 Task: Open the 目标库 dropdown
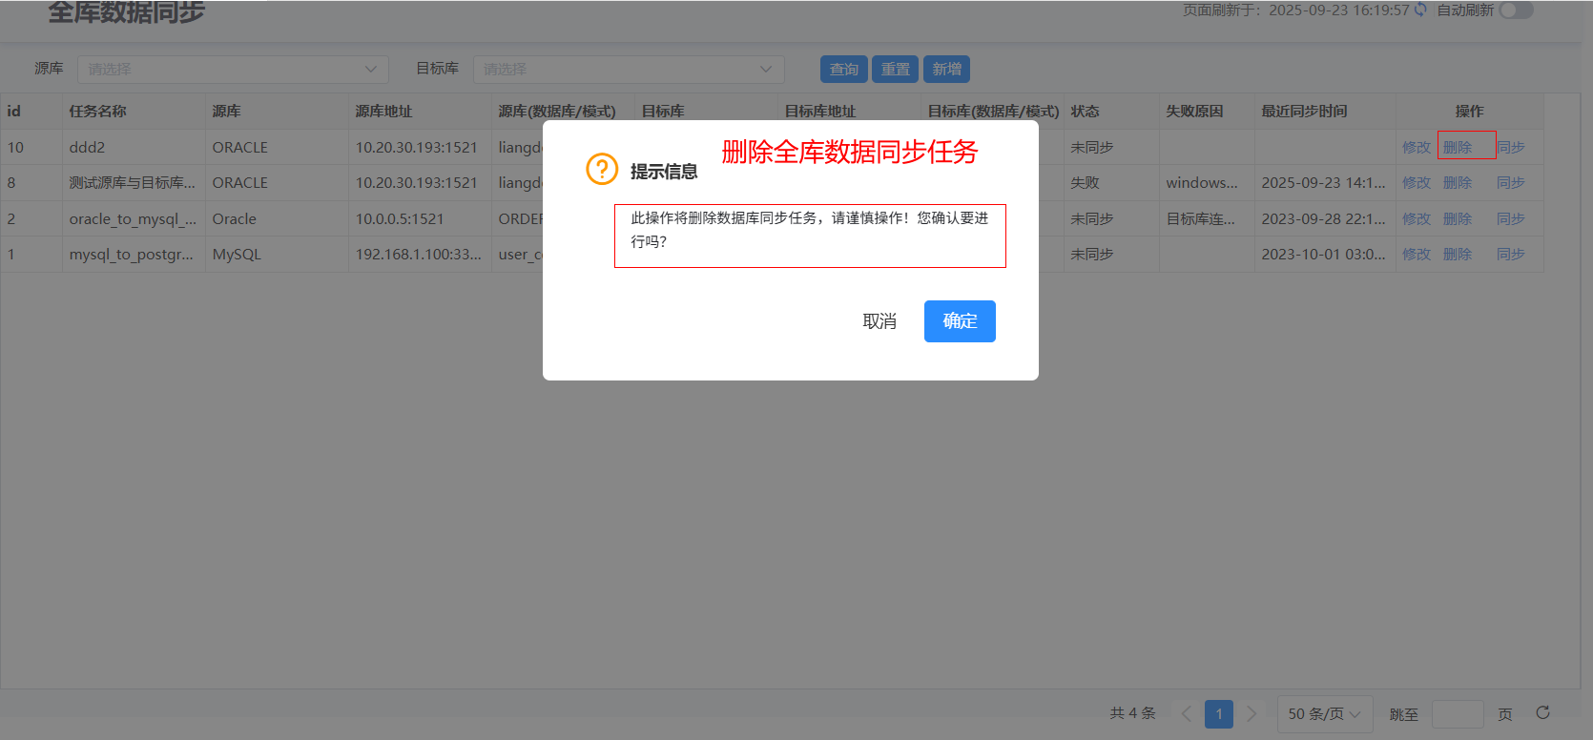coord(628,70)
